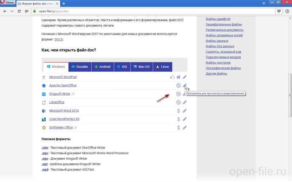
Task: Click the pencil icon for LibreOffice
Action: tap(185, 102)
